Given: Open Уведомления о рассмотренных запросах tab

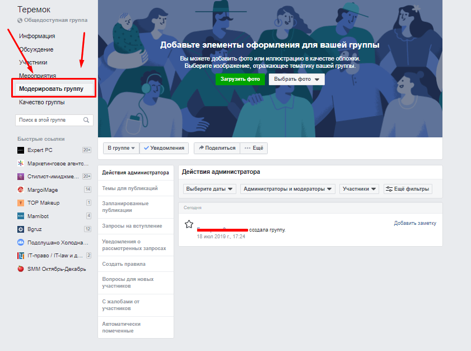Looking at the screenshot, I should 136,245.
